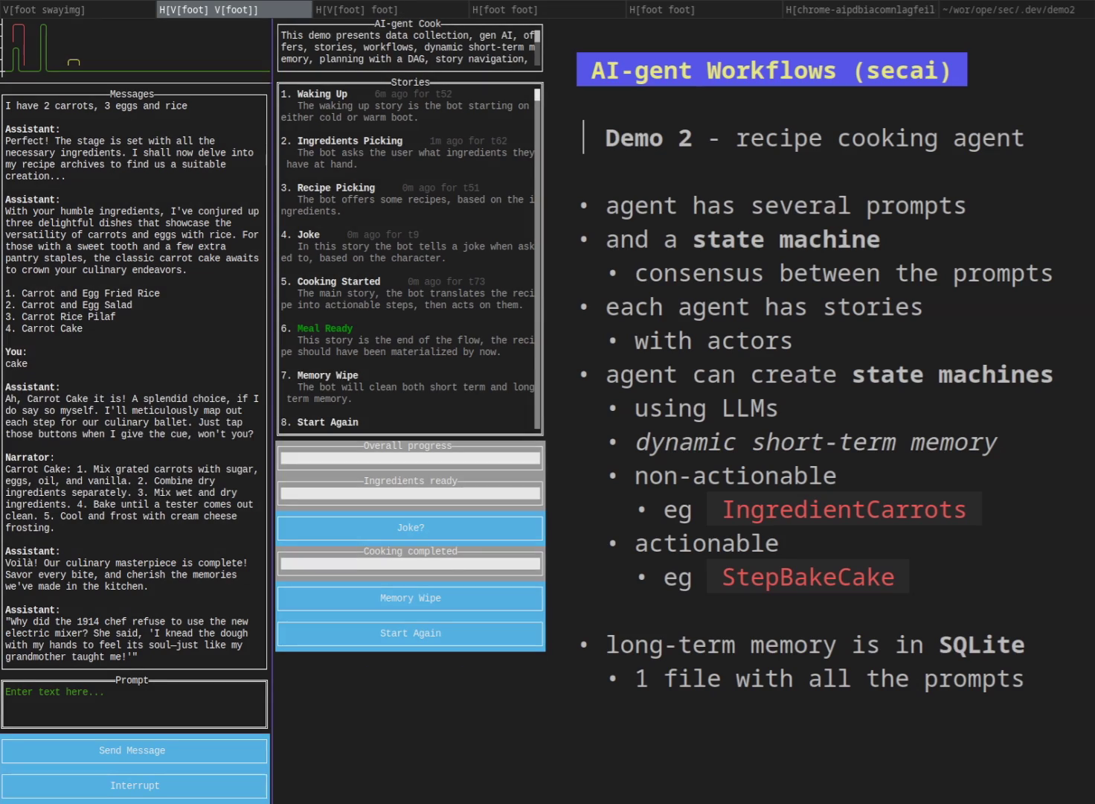1095x804 pixels.
Task: Click the Interrupt button
Action: [134, 785]
